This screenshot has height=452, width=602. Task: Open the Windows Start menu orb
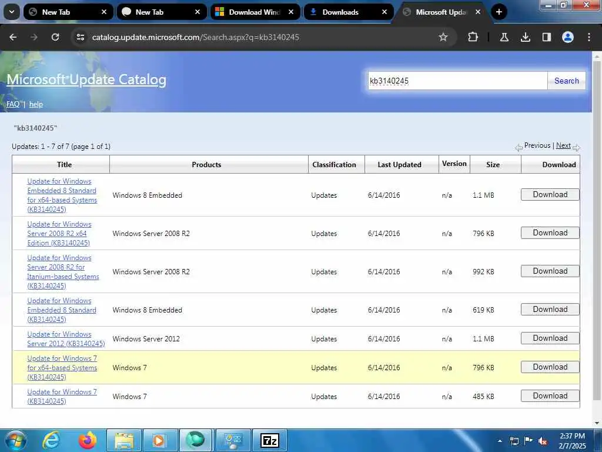[x=15, y=440]
